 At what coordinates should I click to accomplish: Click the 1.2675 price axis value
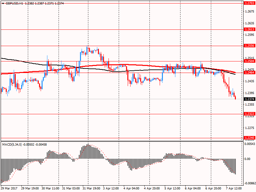coord(250,12)
